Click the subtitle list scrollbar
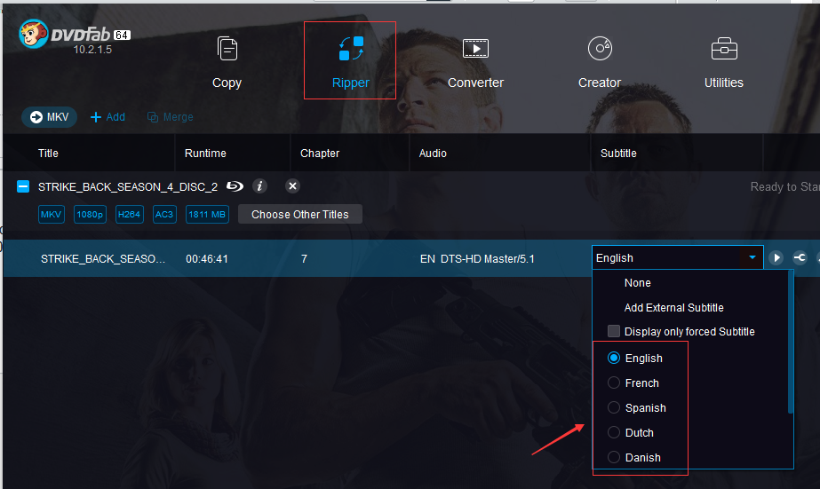This screenshot has width=820, height=489. tap(790, 343)
